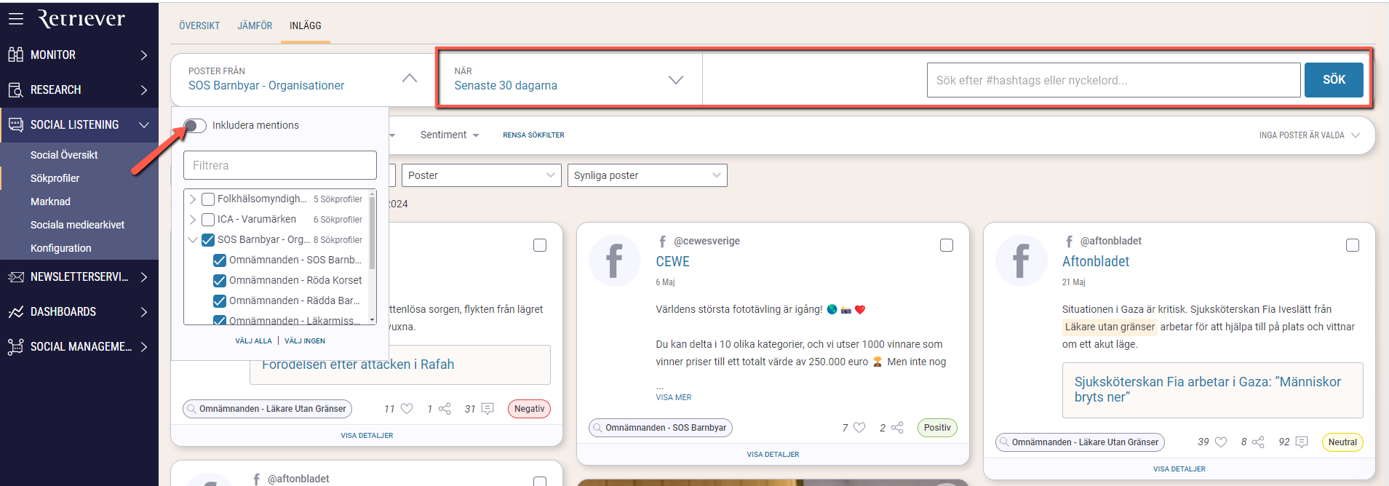
Task: Click the Social Listening chat icon
Action: pos(15,124)
